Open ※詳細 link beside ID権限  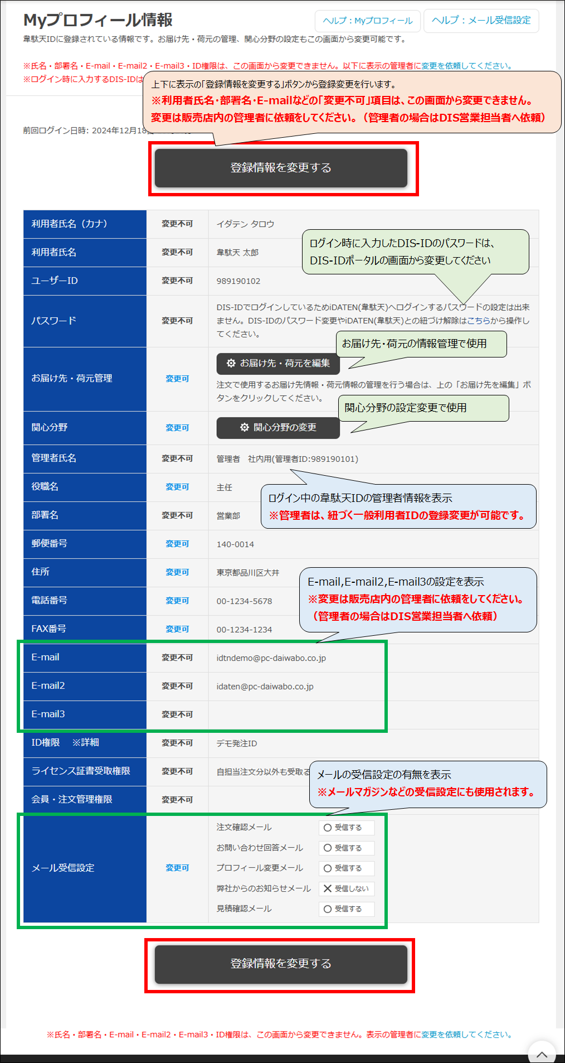(x=85, y=742)
